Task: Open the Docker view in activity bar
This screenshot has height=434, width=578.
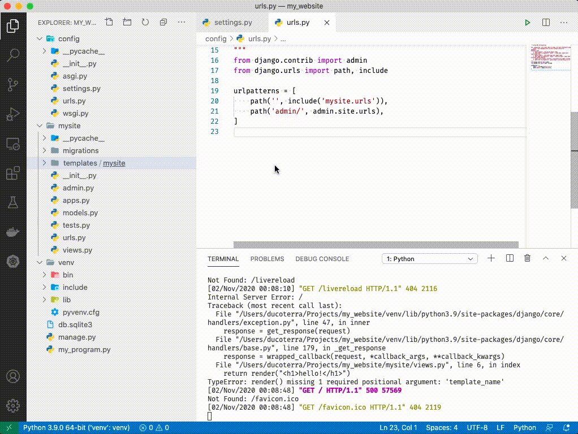Action: [12, 232]
